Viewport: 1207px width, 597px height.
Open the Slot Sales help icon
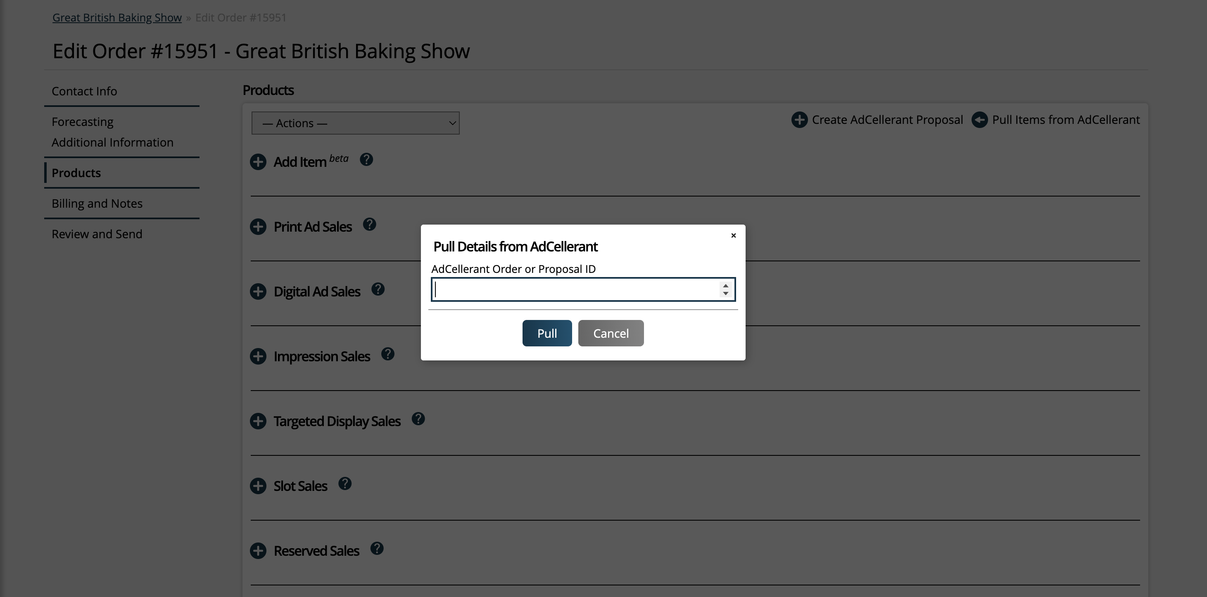345,484
